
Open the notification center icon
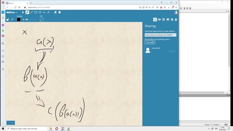(x=229, y=128)
